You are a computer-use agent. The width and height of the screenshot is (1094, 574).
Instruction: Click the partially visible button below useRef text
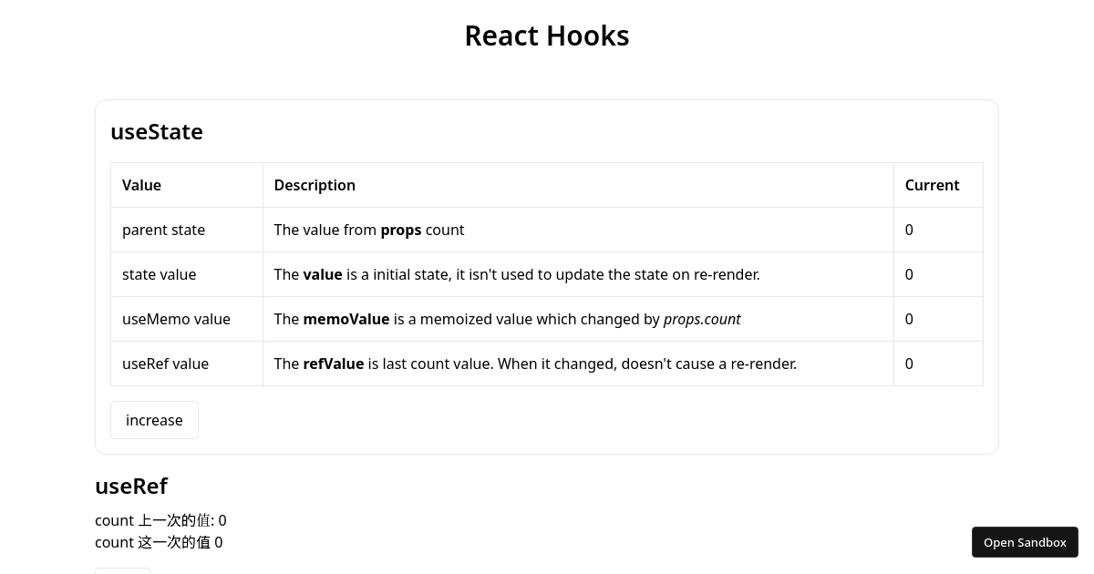pyautogui.click(x=122, y=572)
